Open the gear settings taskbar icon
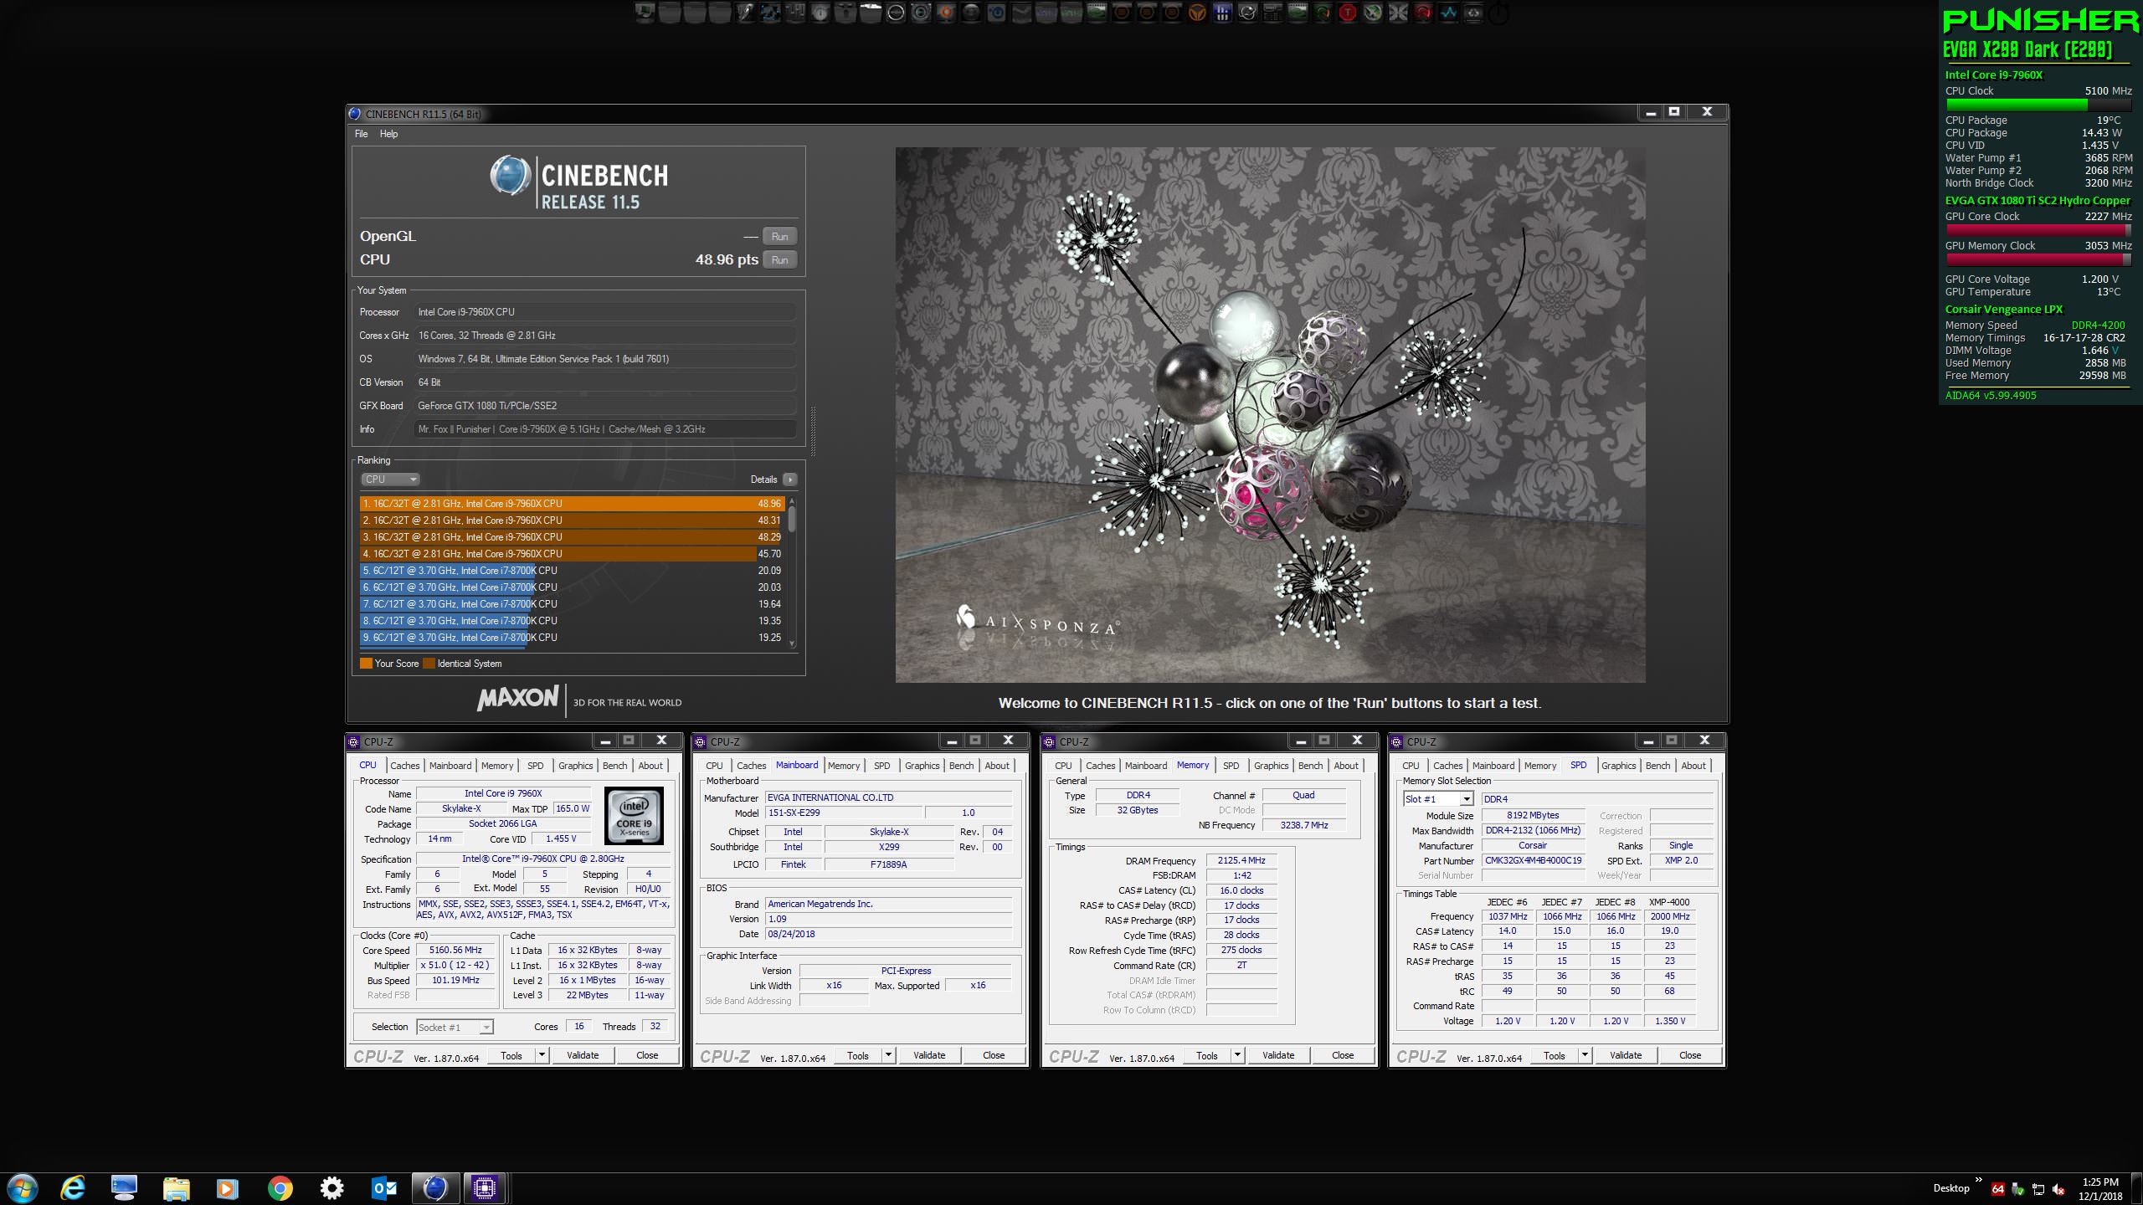 [x=332, y=1187]
